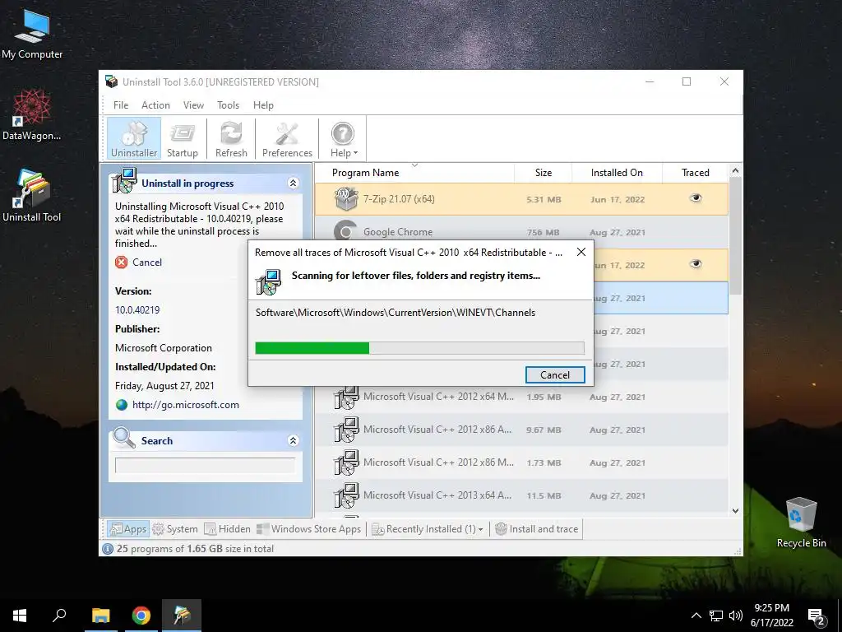The image size is (842, 632).
Task: Click the red Cancel icon in sidebar
Action: (122, 263)
